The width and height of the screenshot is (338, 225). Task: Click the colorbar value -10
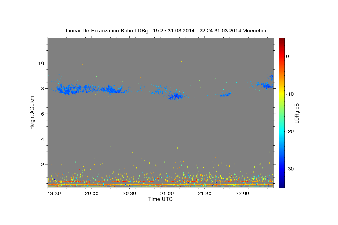(x=290, y=94)
